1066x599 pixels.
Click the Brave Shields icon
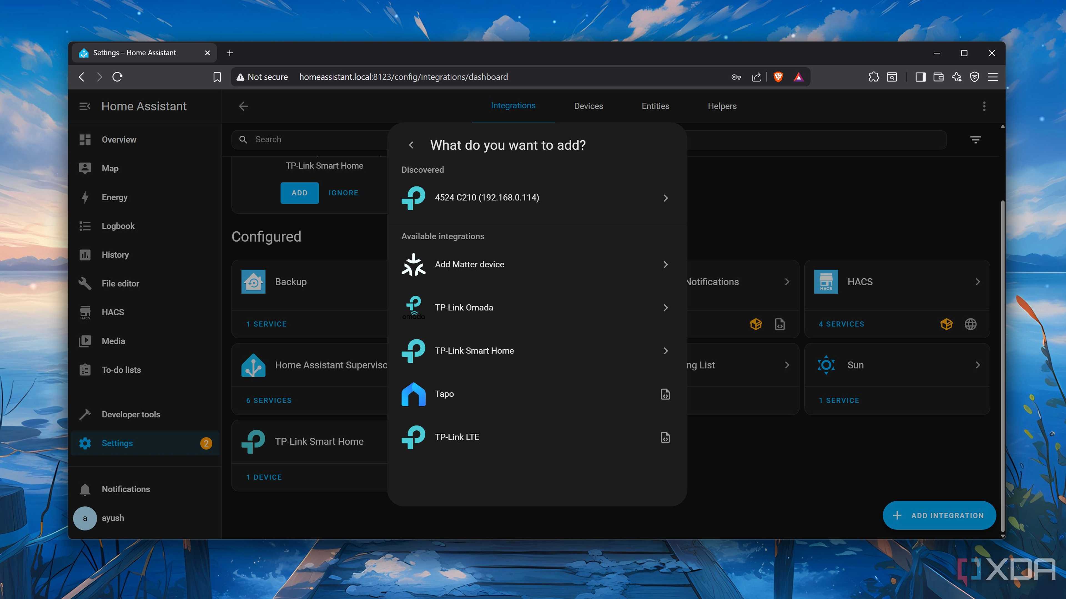[x=778, y=77]
